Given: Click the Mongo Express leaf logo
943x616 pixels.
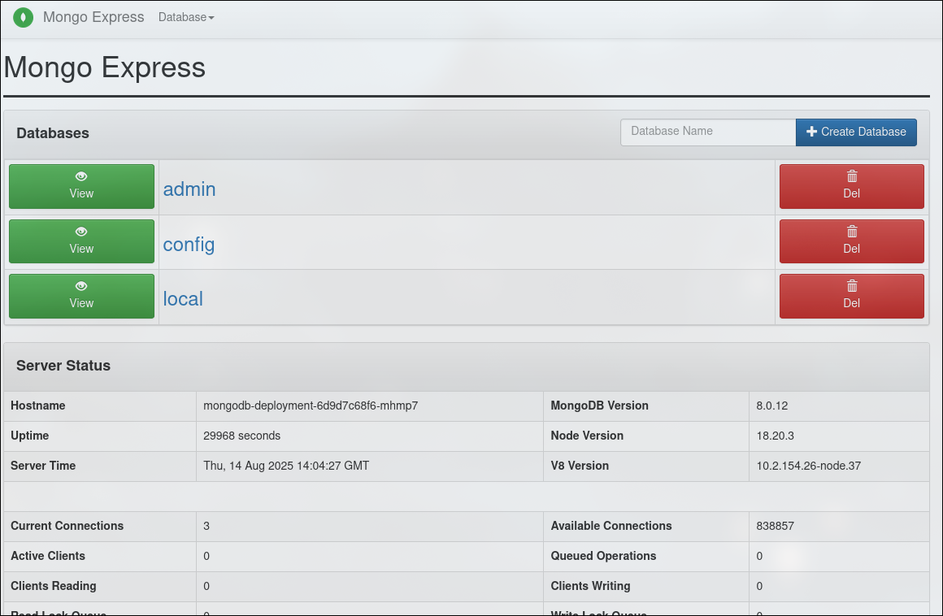Looking at the screenshot, I should (23, 17).
